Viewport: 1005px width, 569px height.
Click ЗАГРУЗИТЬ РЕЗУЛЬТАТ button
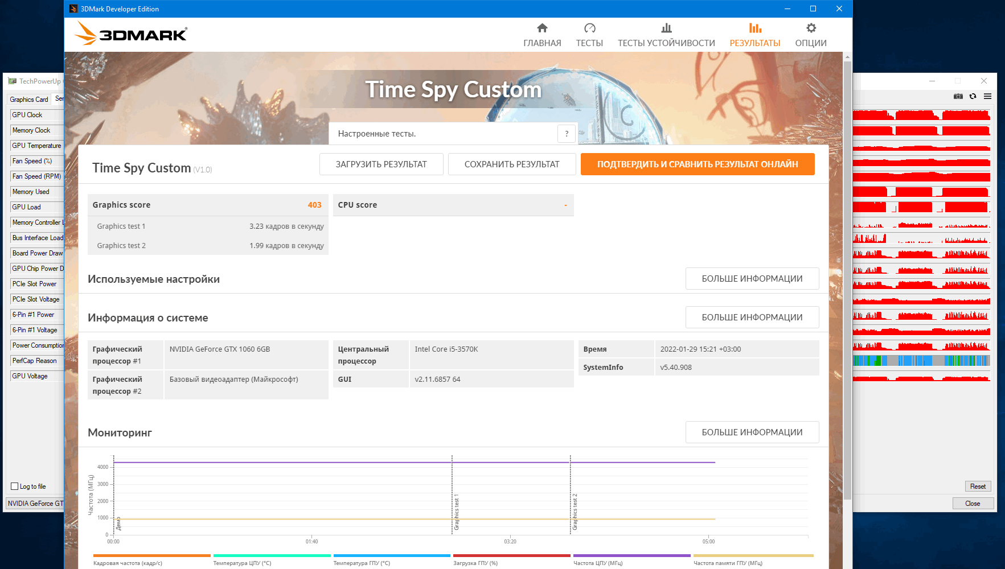tap(381, 164)
